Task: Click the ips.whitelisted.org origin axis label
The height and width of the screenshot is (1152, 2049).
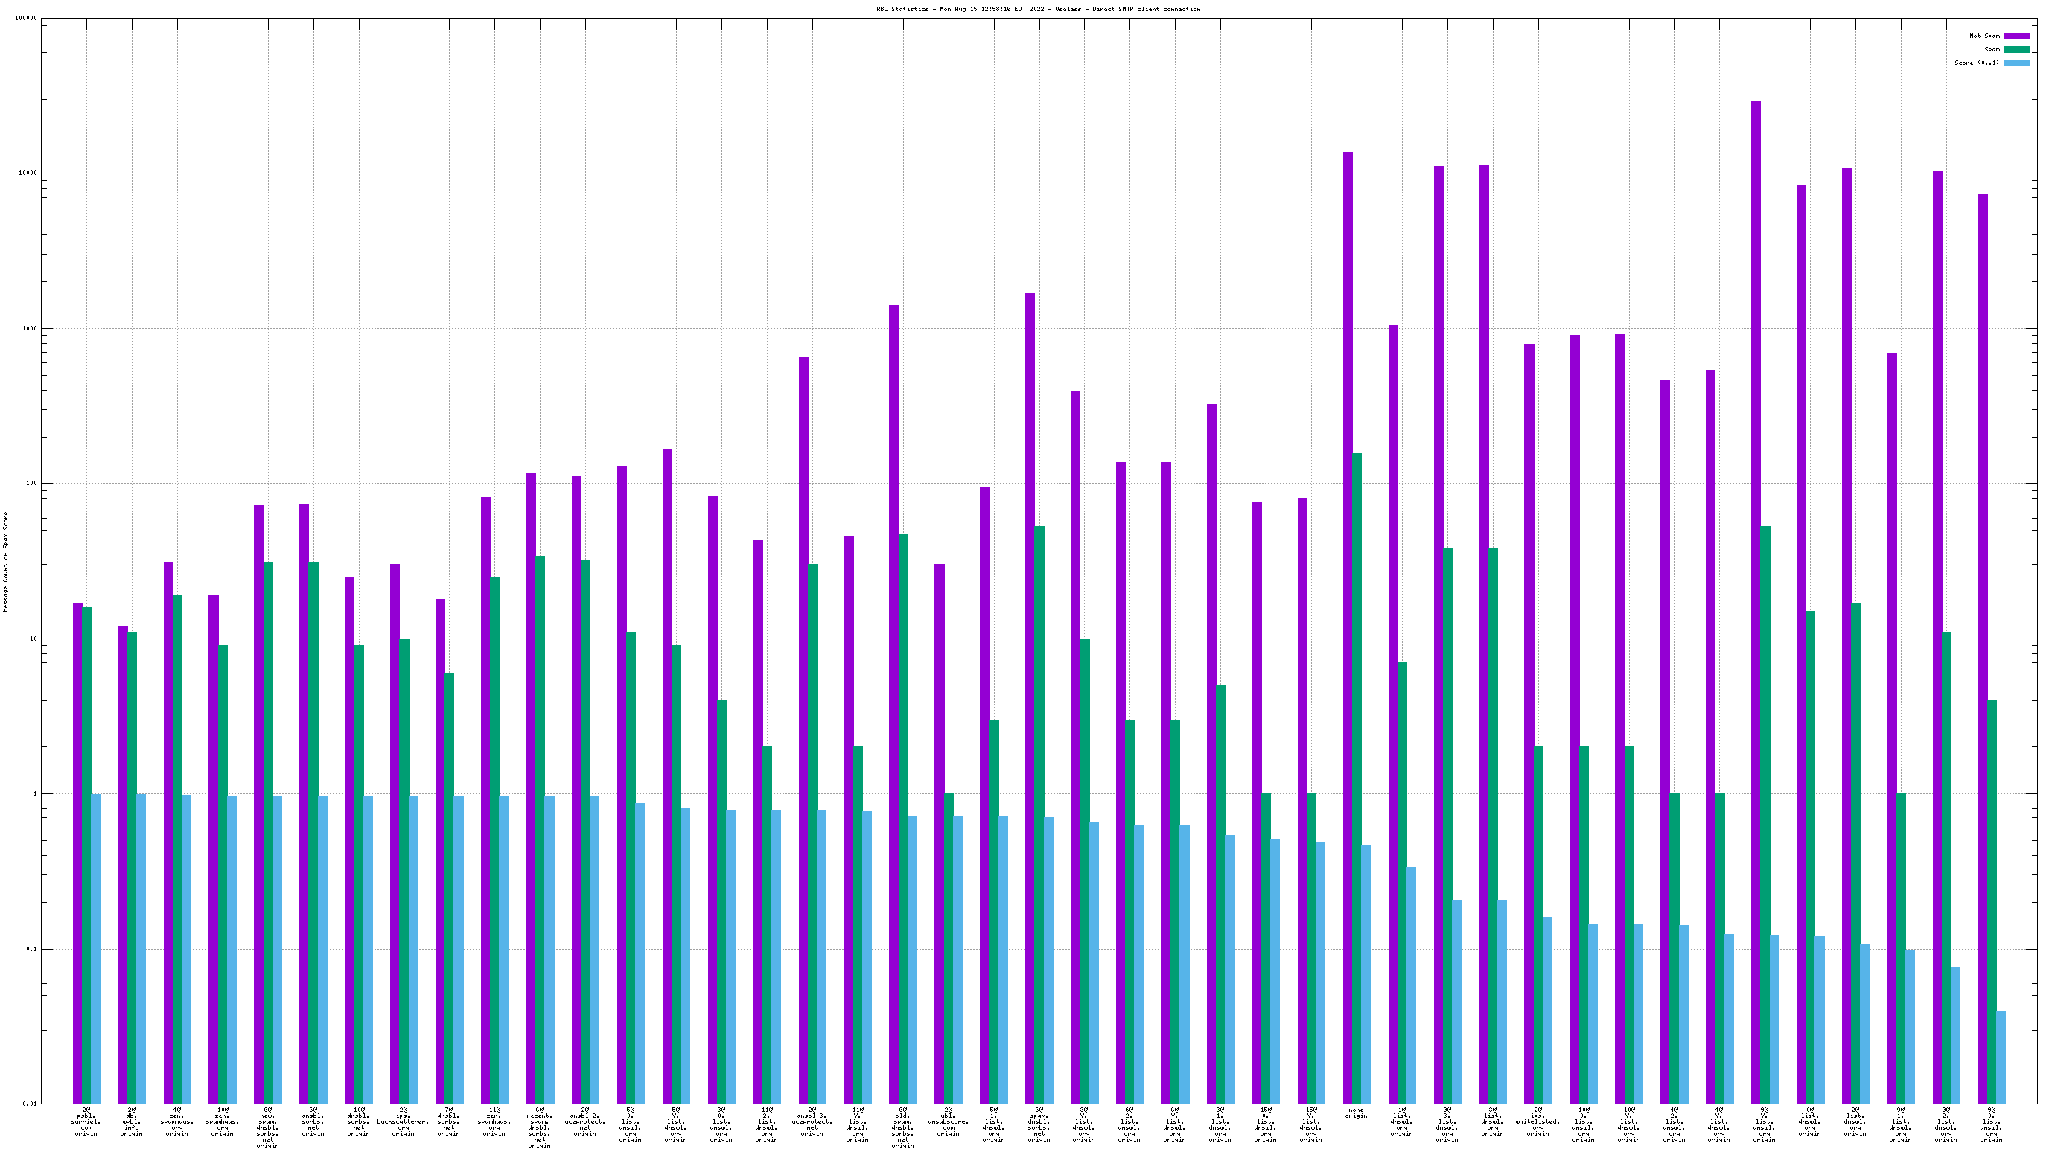Action: click(x=1537, y=1121)
